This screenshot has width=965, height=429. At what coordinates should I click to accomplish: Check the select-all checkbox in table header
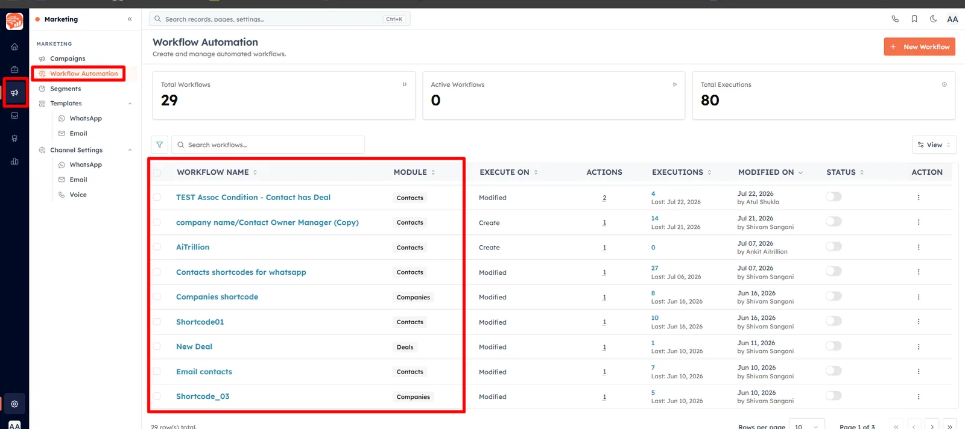click(x=157, y=172)
